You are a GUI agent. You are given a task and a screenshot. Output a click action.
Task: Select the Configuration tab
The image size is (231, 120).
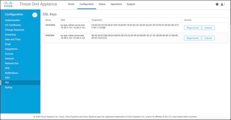[x=87, y=4]
